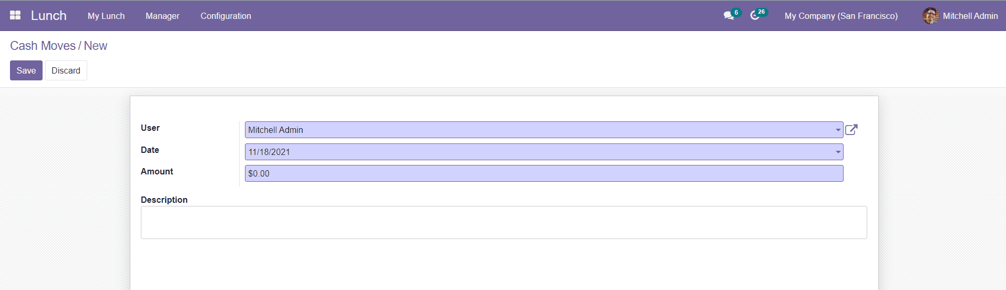Click Mitchell Admin's avatar picture
The image size is (1006, 290).
(930, 16)
